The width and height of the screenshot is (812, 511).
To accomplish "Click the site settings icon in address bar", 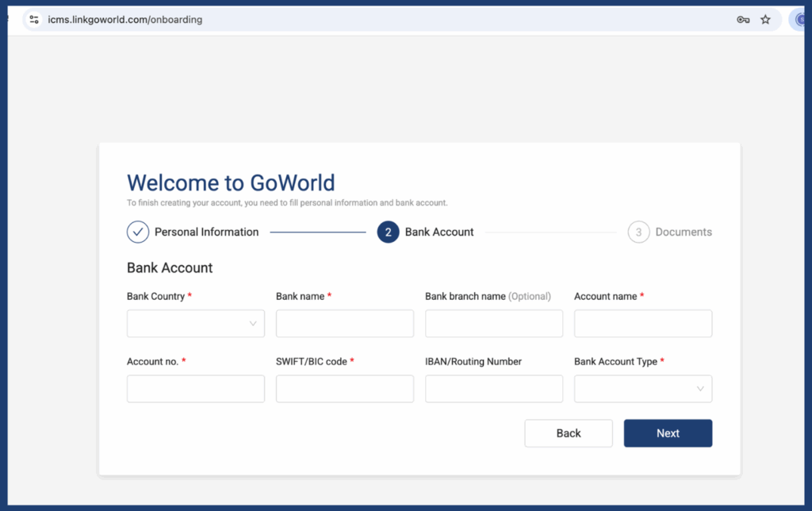I will pos(34,20).
